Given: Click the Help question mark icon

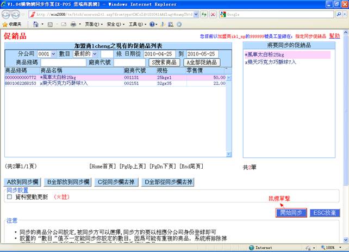Looking at the screenshot, I should (152, 24).
